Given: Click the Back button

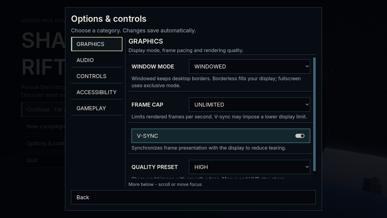Looking at the screenshot, I should coord(193,197).
